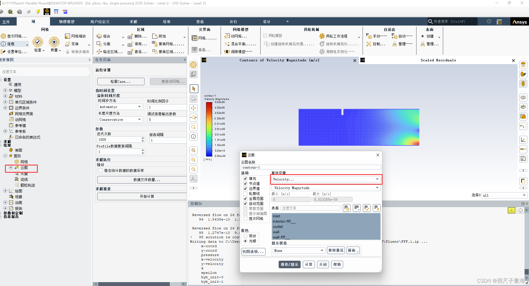Click the Compute (计算) button
529x286 pixels.
coord(309,264)
